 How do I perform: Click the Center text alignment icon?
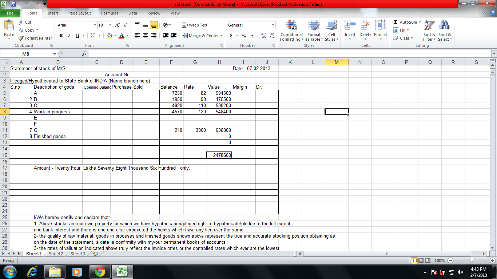146,36
